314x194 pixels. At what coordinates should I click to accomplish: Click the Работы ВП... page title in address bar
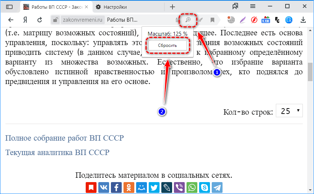pos(122,20)
